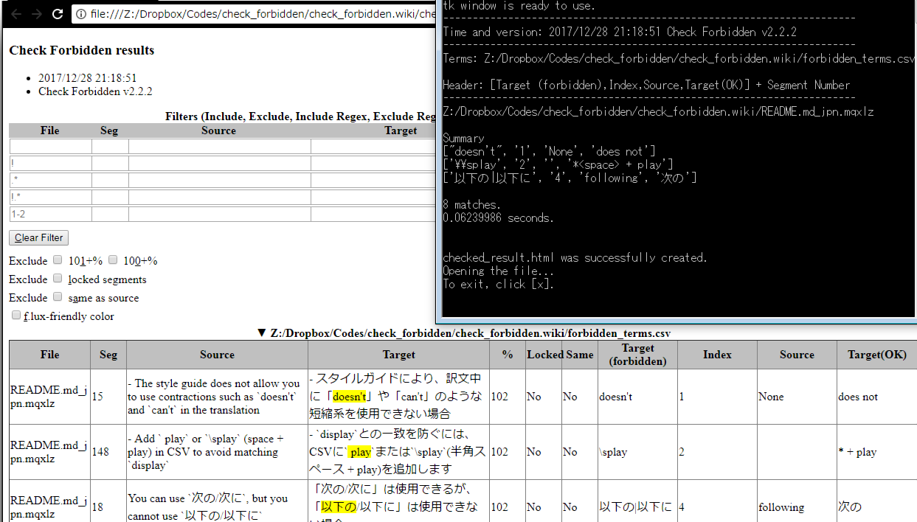Click the '\splay' forbidden target cell

pyautogui.click(x=637, y=452)
